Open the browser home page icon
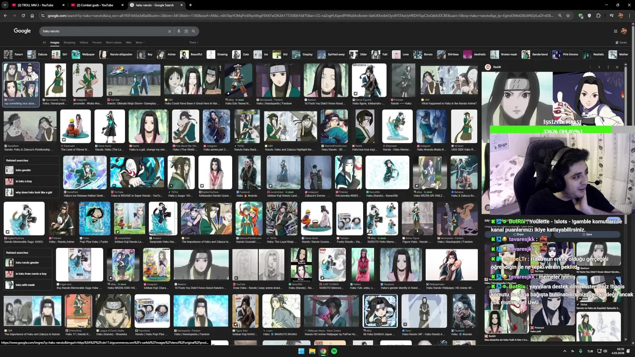 pos(32,15)
